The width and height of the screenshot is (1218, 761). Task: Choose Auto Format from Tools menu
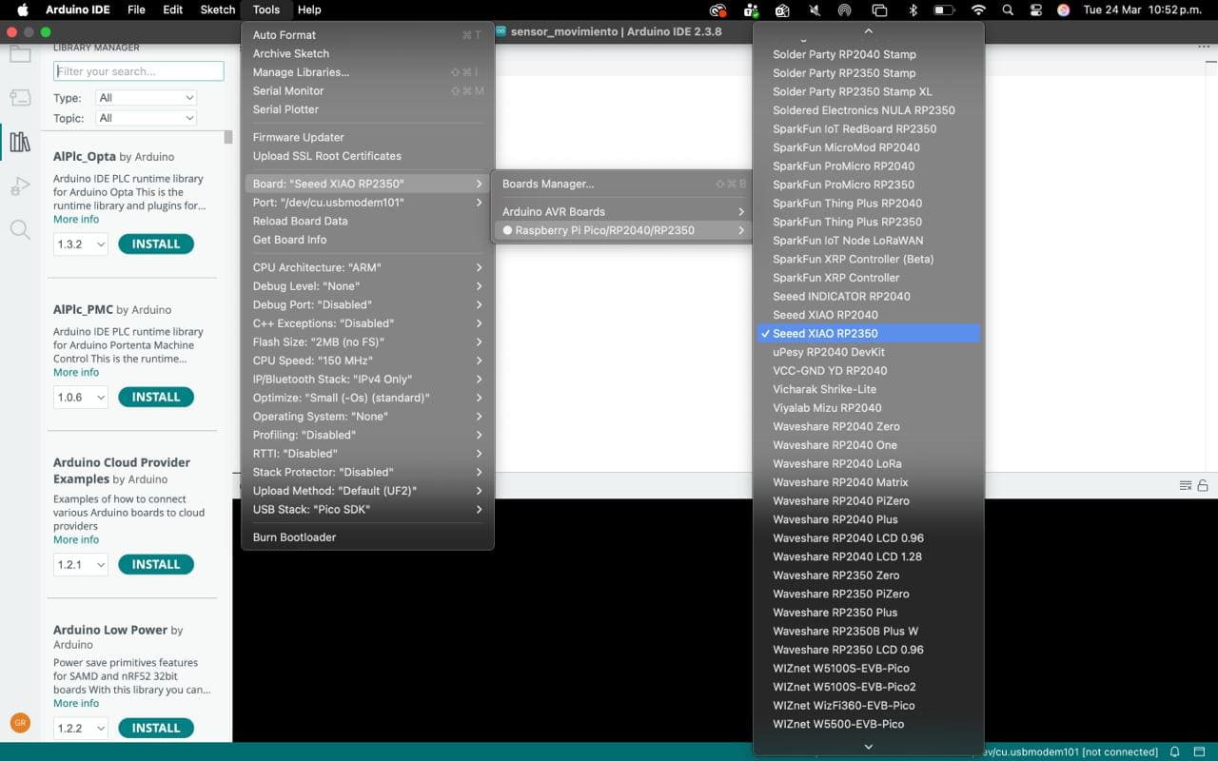click(x=367, y=35)
